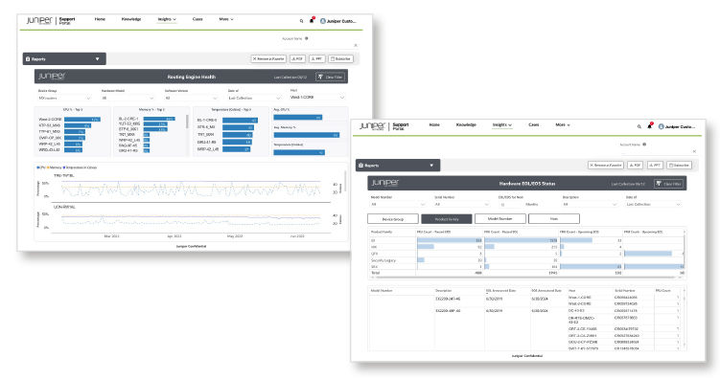Open Hardware Model filter dropdown
This screenshot has width=720, height=379.
point(128,98)
